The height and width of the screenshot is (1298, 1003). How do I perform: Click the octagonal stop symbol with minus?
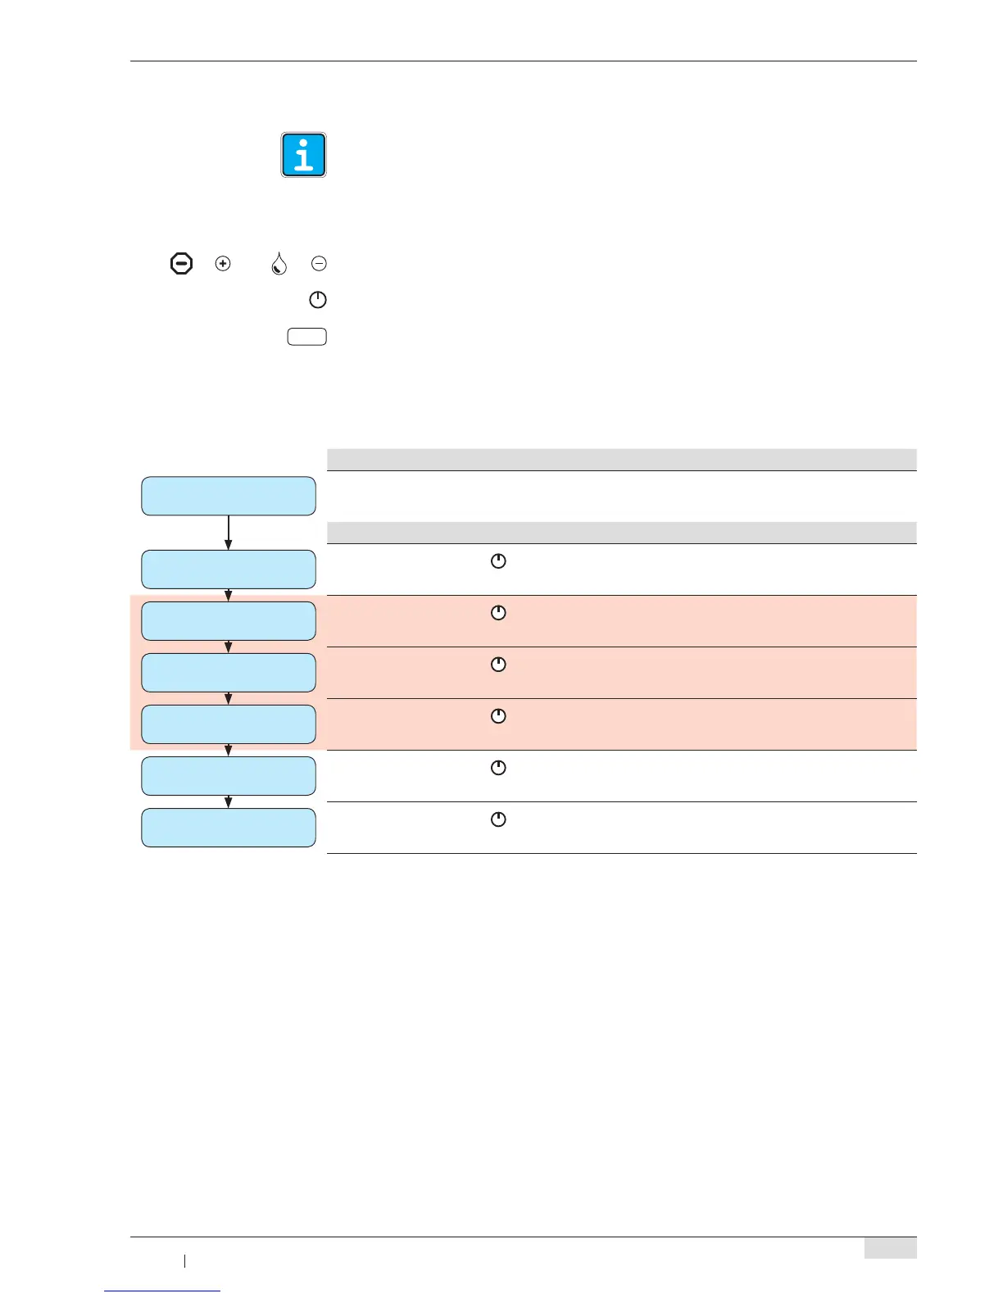181,263
